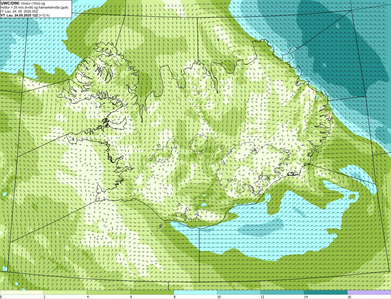Click the dark teal 14–16 m/s legend swatch
This screenshot has height=299, width=391.
[x=326, y=293]
